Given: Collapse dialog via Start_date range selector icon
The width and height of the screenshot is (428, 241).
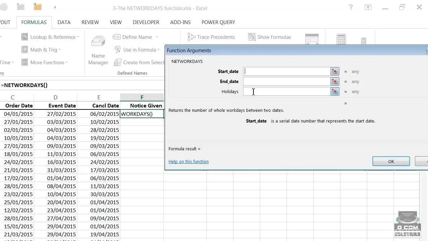Looking at the screenshot, I should (x=334, y=71).
